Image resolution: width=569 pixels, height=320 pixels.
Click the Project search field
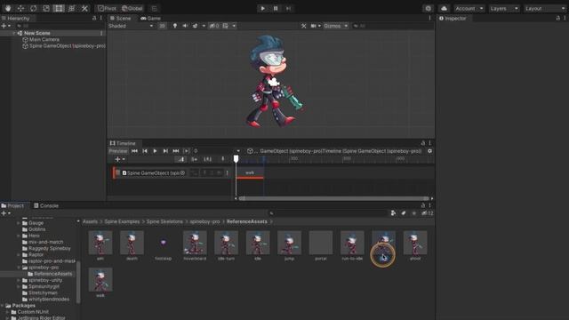328,213
